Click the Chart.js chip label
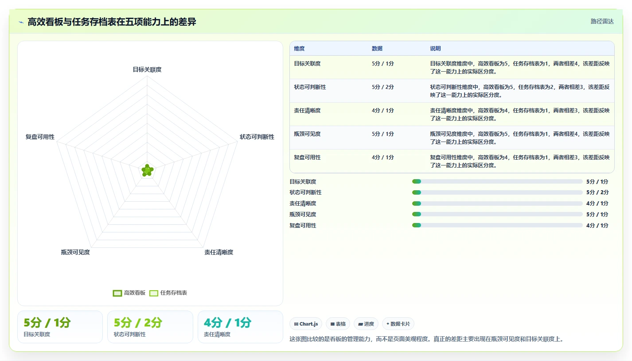This screenshot has height=361, width=632. click(308, 324)
